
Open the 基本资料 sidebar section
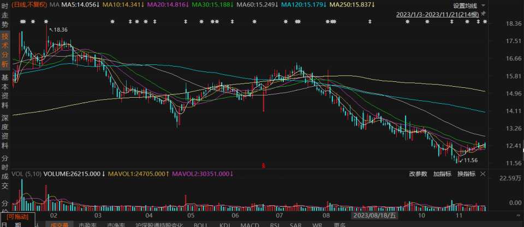tap(5, 91)
